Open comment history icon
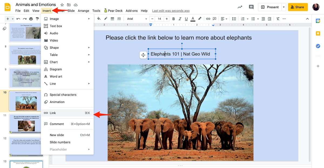Viewport: 324px width, 168px height. pyautogui.click(x=251, y=7)
